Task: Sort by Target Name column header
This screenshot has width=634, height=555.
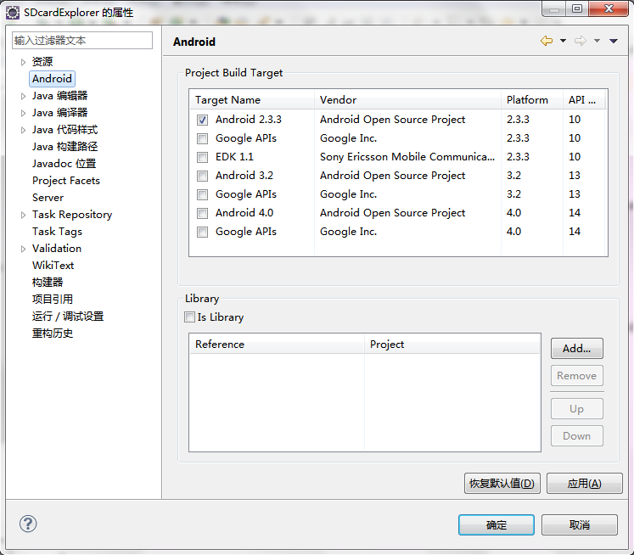Action: (252, 100)
